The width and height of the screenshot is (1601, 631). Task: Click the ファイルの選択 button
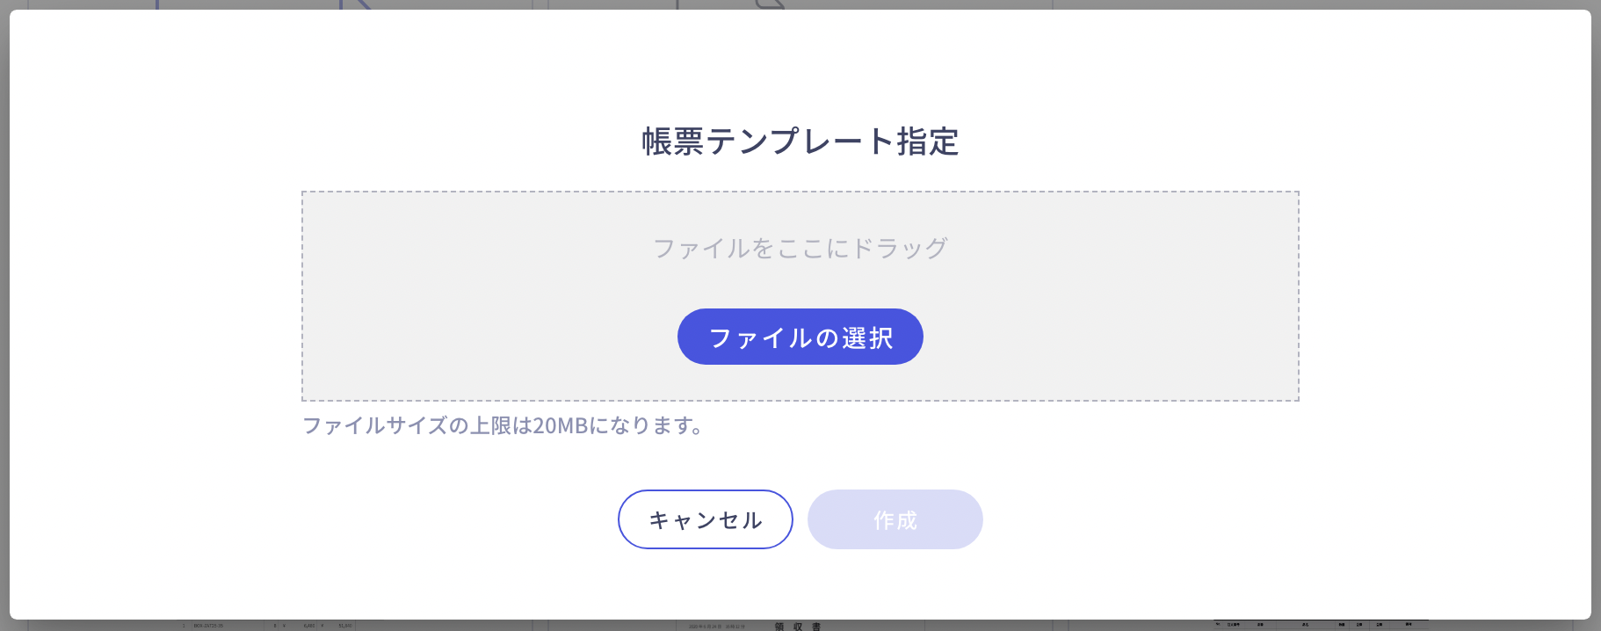800,337
